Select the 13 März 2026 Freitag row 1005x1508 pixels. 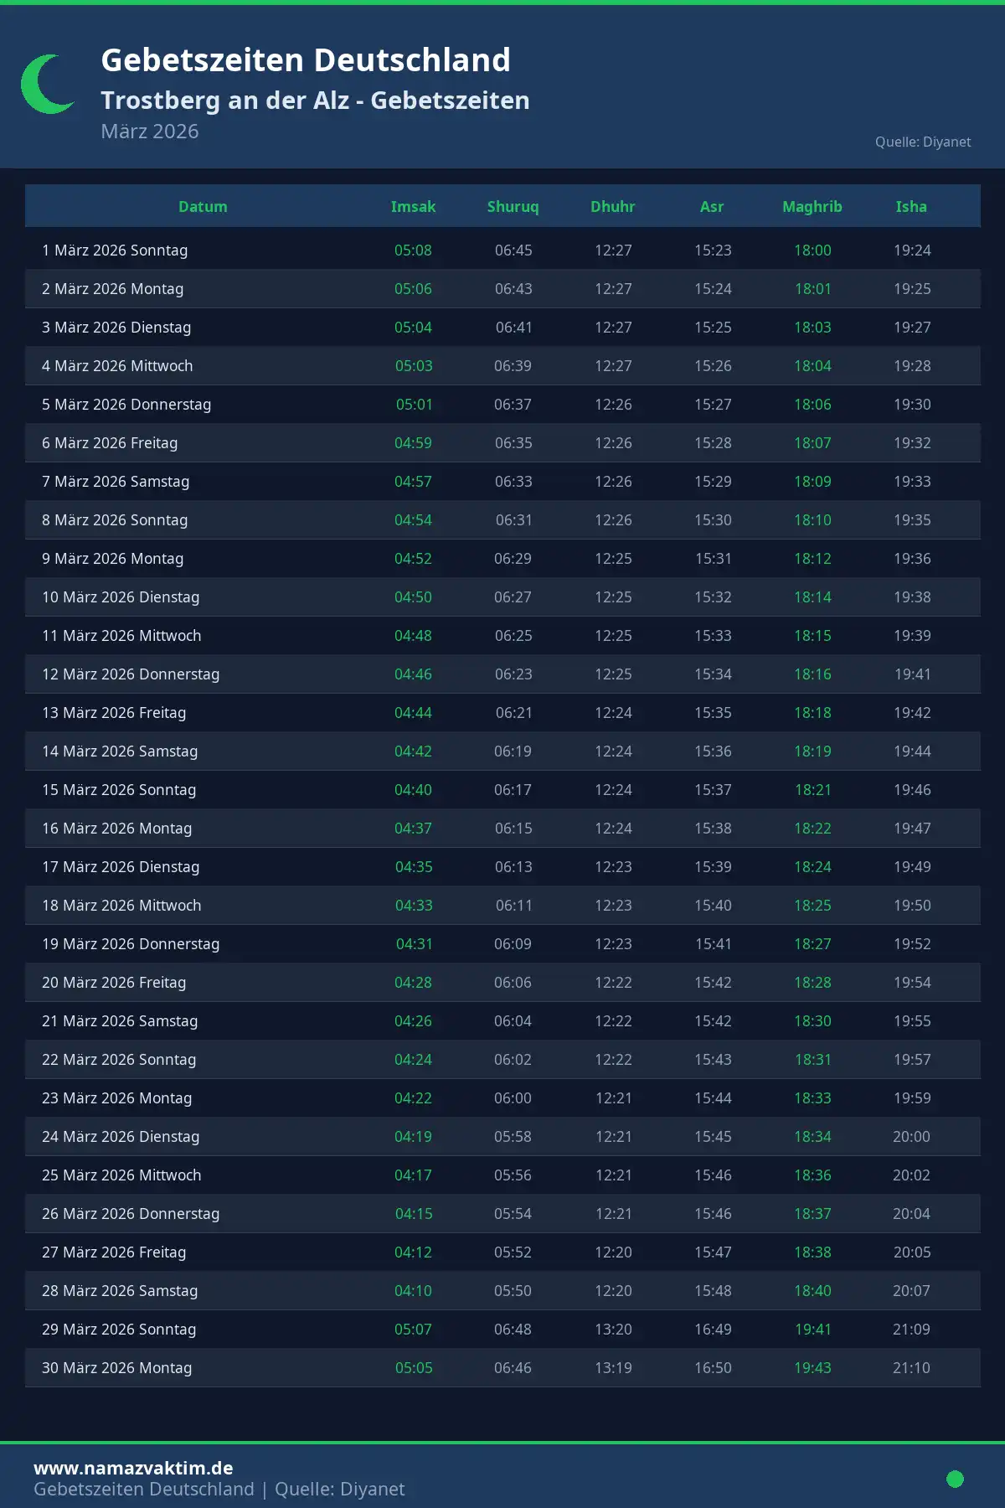(x=114, y=713)
